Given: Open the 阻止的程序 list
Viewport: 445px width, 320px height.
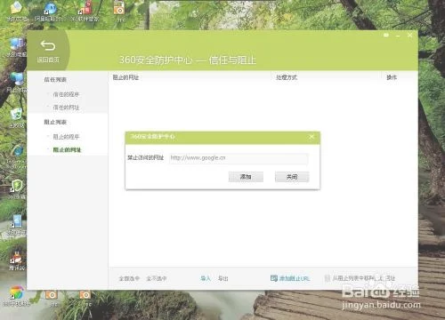Looking at the screenshot, I should click(66, 137).
